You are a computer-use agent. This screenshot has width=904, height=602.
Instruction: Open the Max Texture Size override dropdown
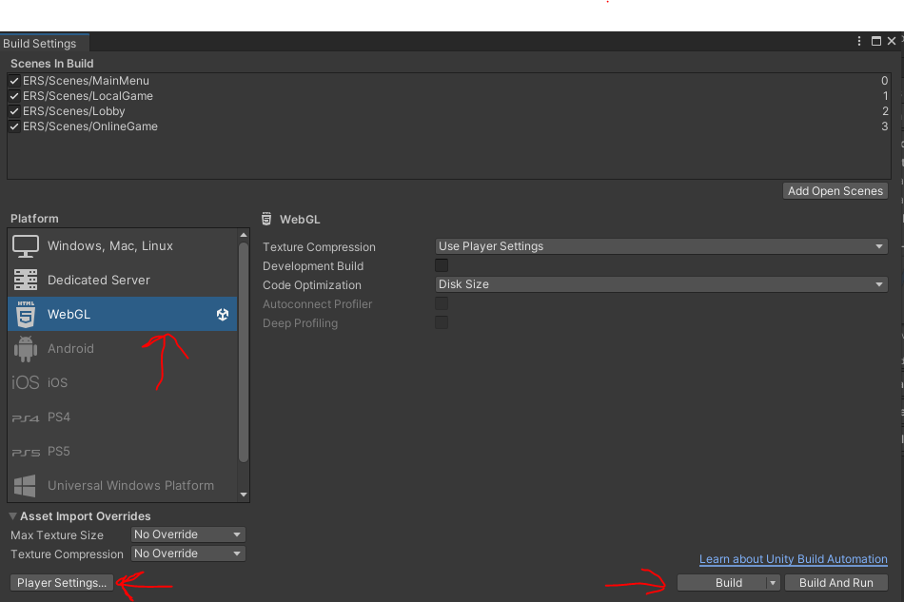tap(188, 534)
